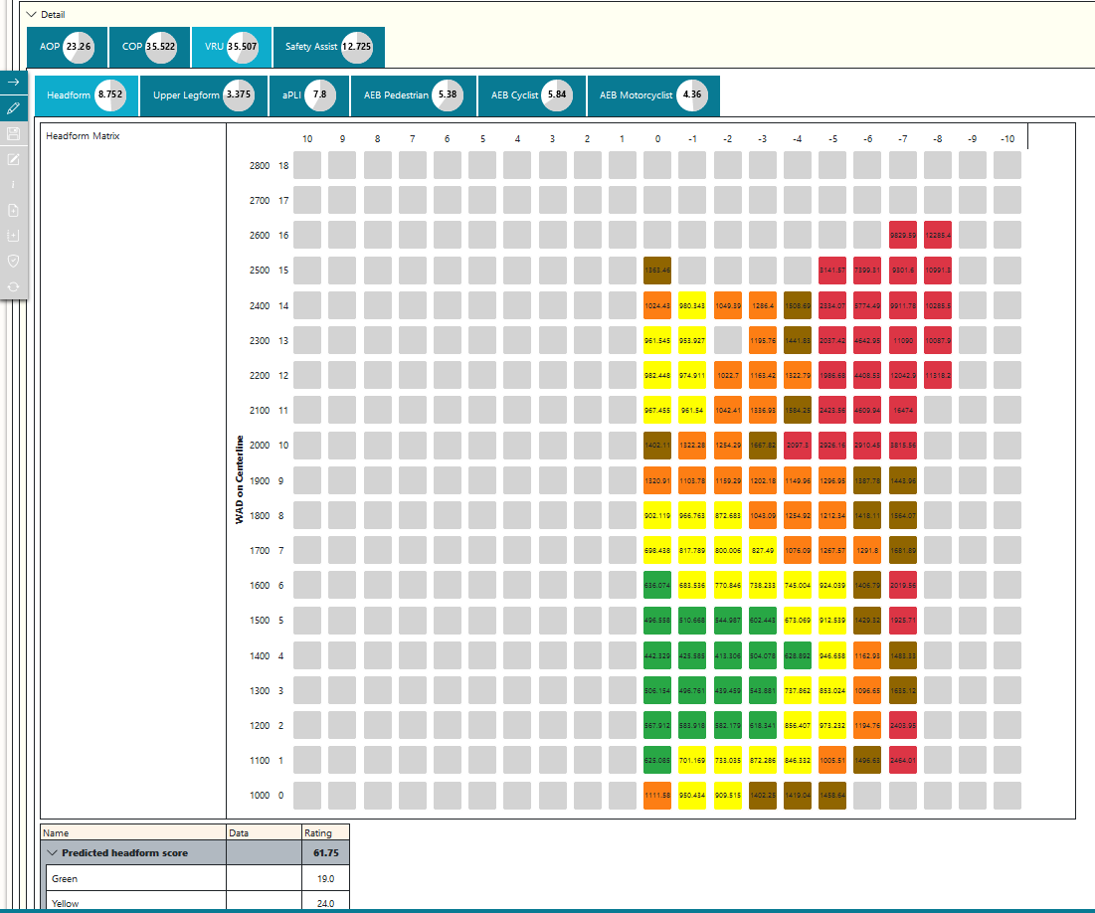This screenshot has width=1095, height=913.
Task: Click the red cell valued 16474
Action: point(903,410)
